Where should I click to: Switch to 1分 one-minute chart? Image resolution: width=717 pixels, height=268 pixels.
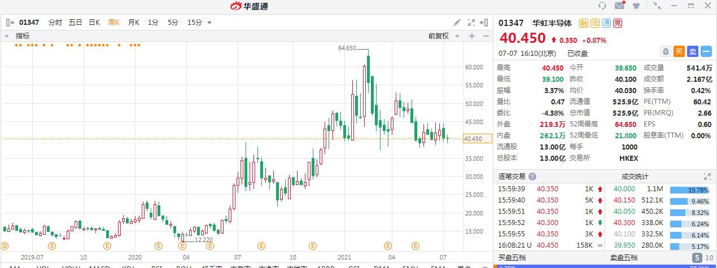pyautogui.click(x=154, y=23)
